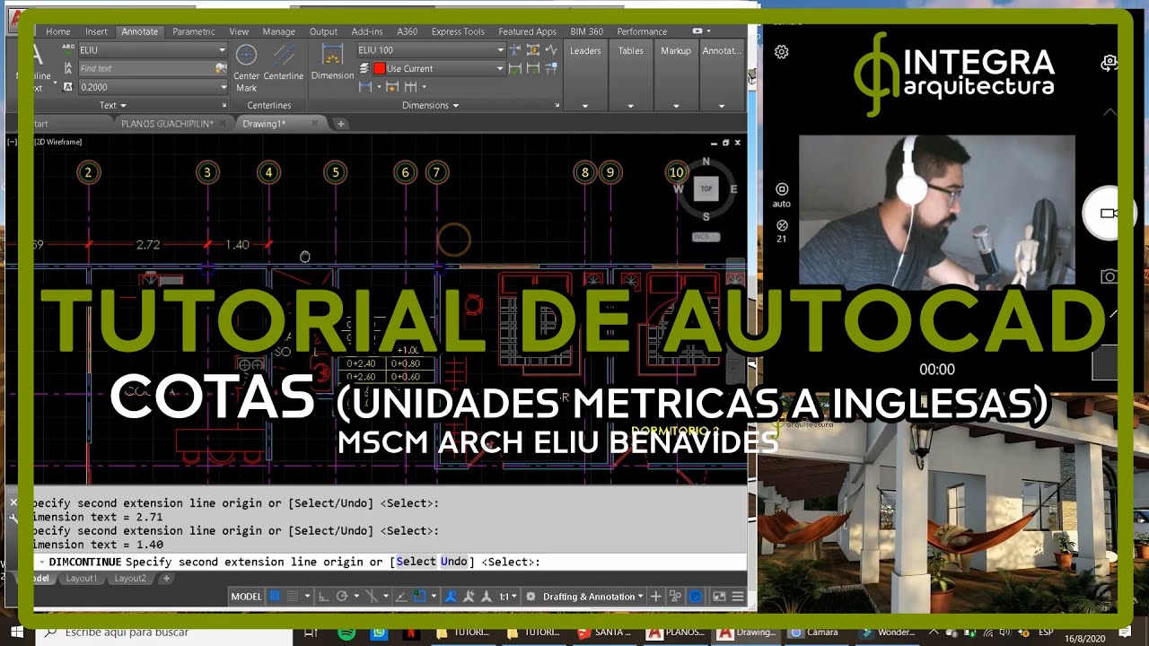Open the Insert ribbon tab
The height and width of the screenshot is (646, 1149).
click(x=96, y=31)
